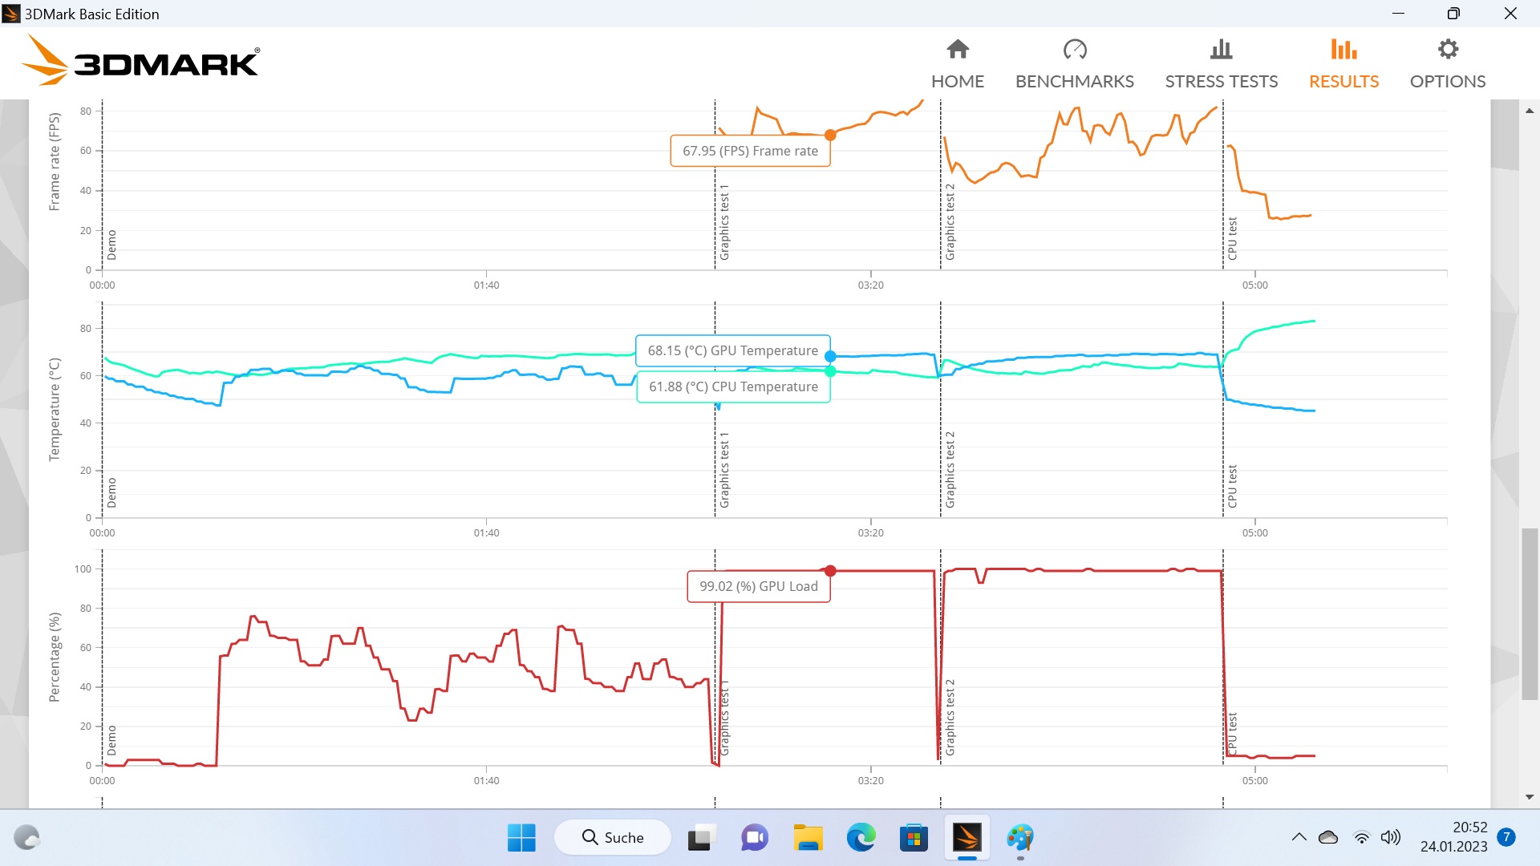The image size is (1540, 866).
Task: Click the Wi-Fi tray icon
Action: (1361, 838)
